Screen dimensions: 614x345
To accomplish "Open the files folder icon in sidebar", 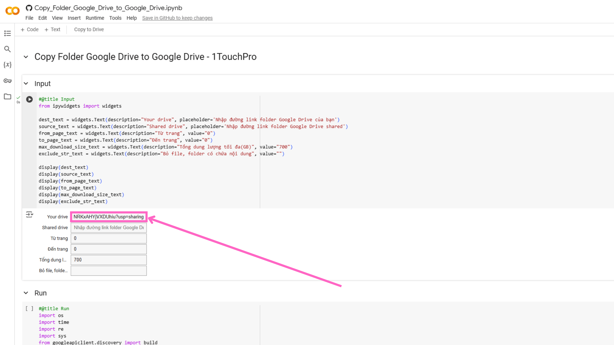I will coord(7,96).
